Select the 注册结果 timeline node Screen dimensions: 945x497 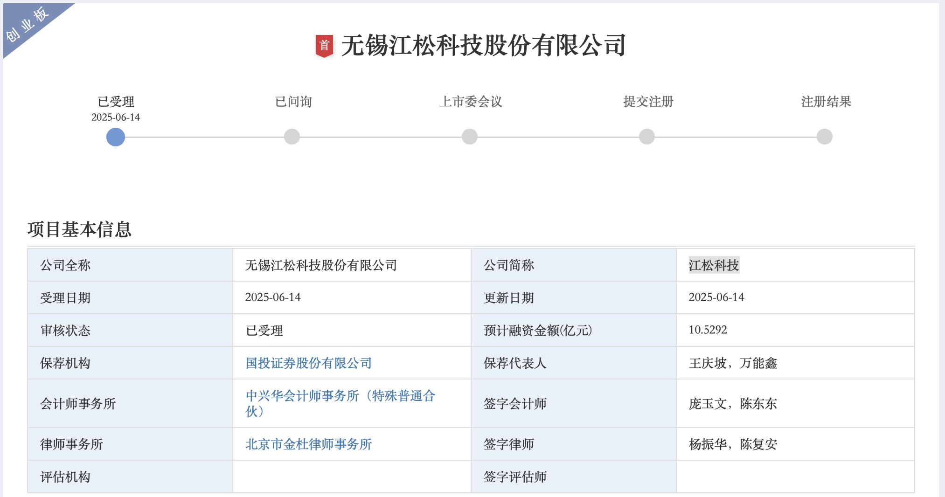[x=825, y=137]
